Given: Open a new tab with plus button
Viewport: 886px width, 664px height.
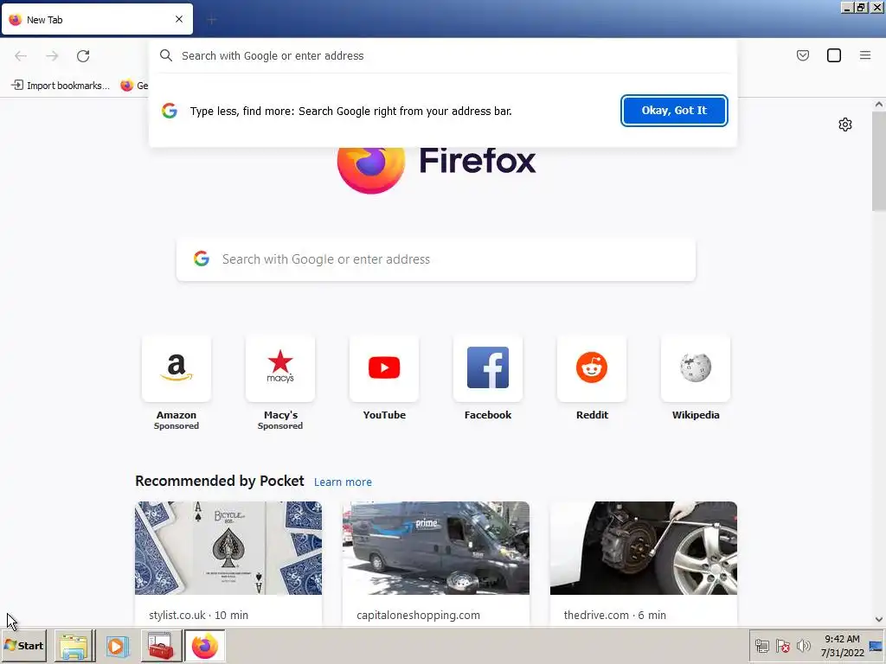Looking at the screenshot, I should [211, 21].
